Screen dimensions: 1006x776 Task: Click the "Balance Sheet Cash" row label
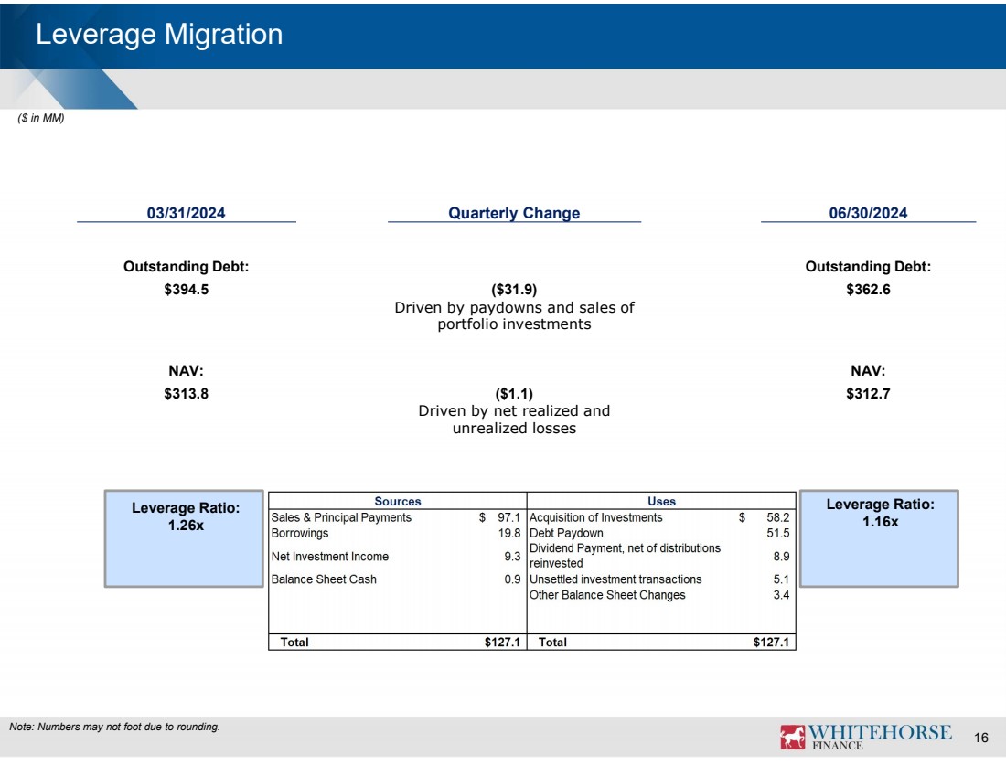coord(324,579)
